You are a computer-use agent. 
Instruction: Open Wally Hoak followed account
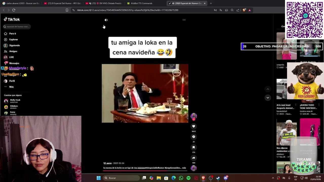coord(12,101)
